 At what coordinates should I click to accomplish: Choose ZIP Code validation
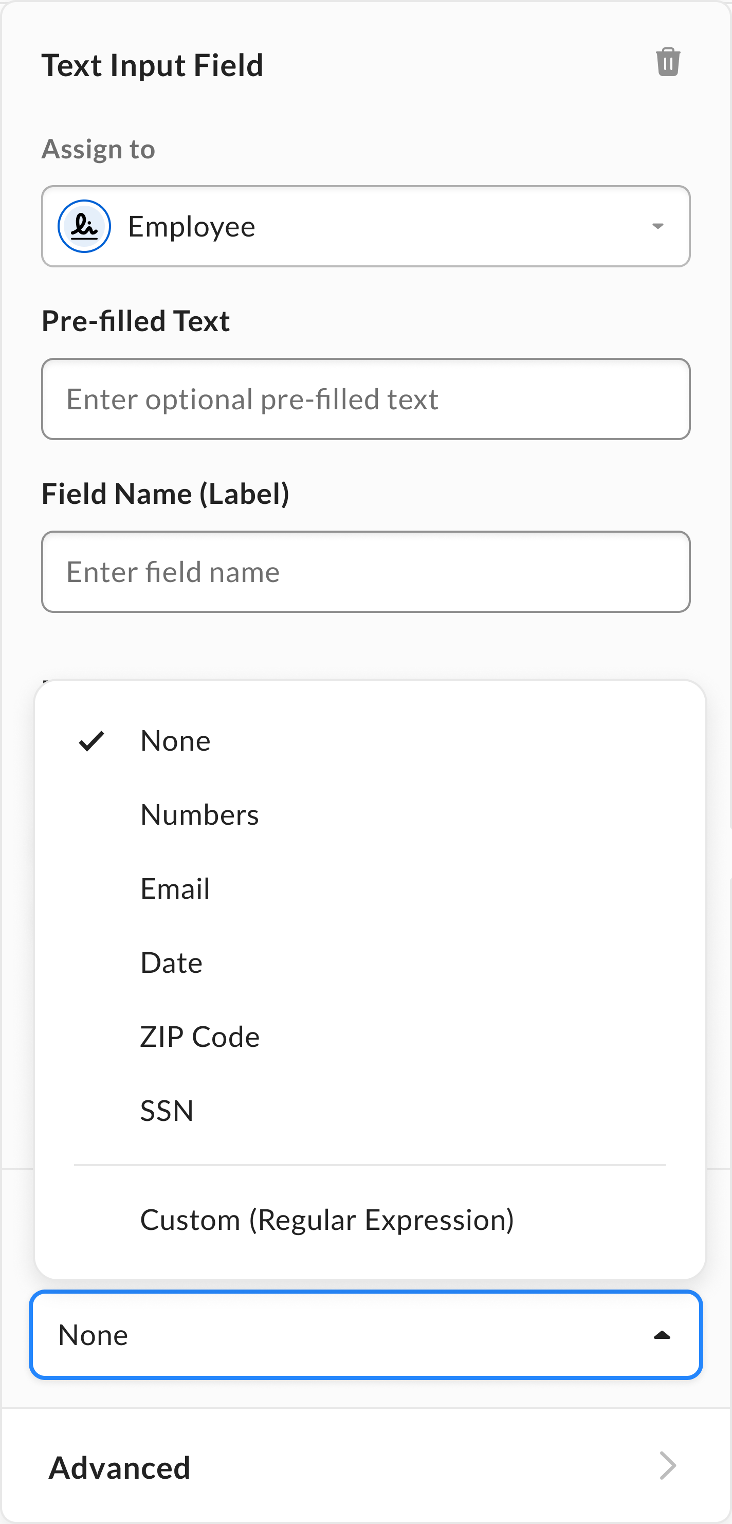point(200,1037)
